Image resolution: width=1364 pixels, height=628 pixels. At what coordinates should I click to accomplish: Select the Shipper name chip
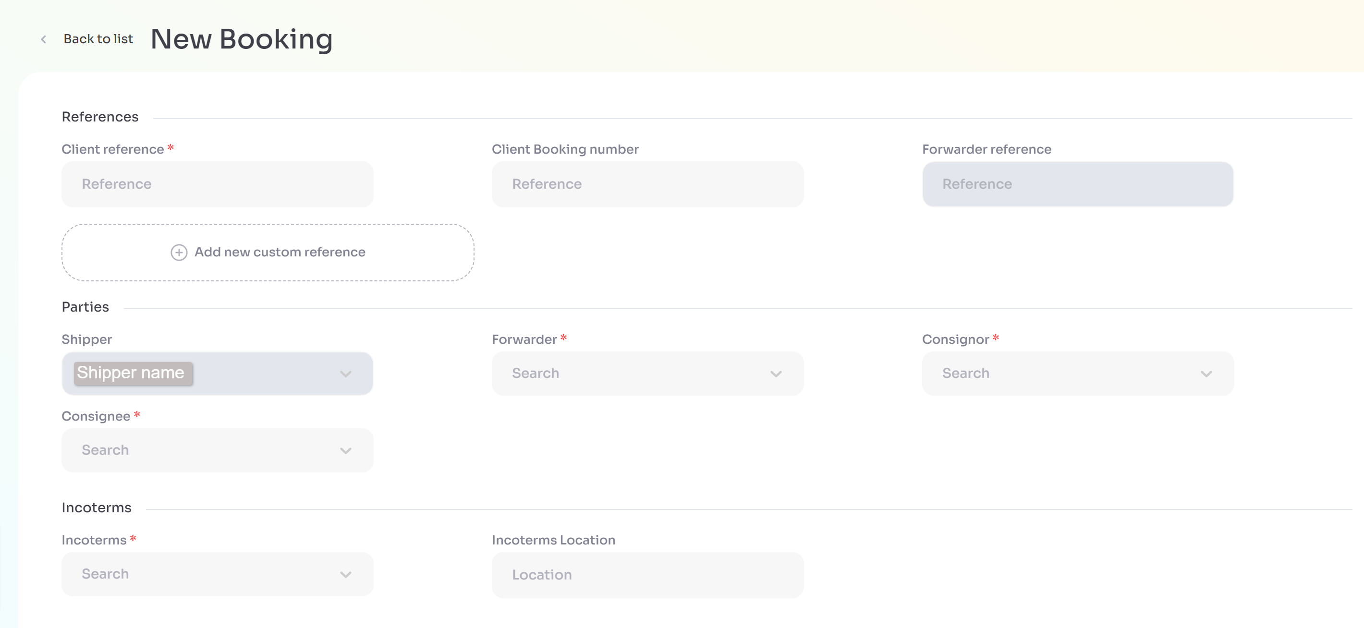click(x=134, y=373)
